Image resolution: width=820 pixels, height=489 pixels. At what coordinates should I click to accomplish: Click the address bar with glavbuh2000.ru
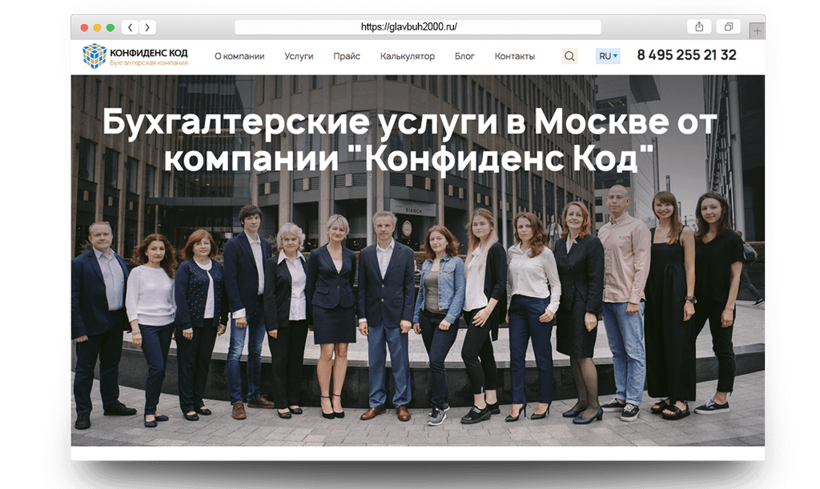click(x=418, y=27)
